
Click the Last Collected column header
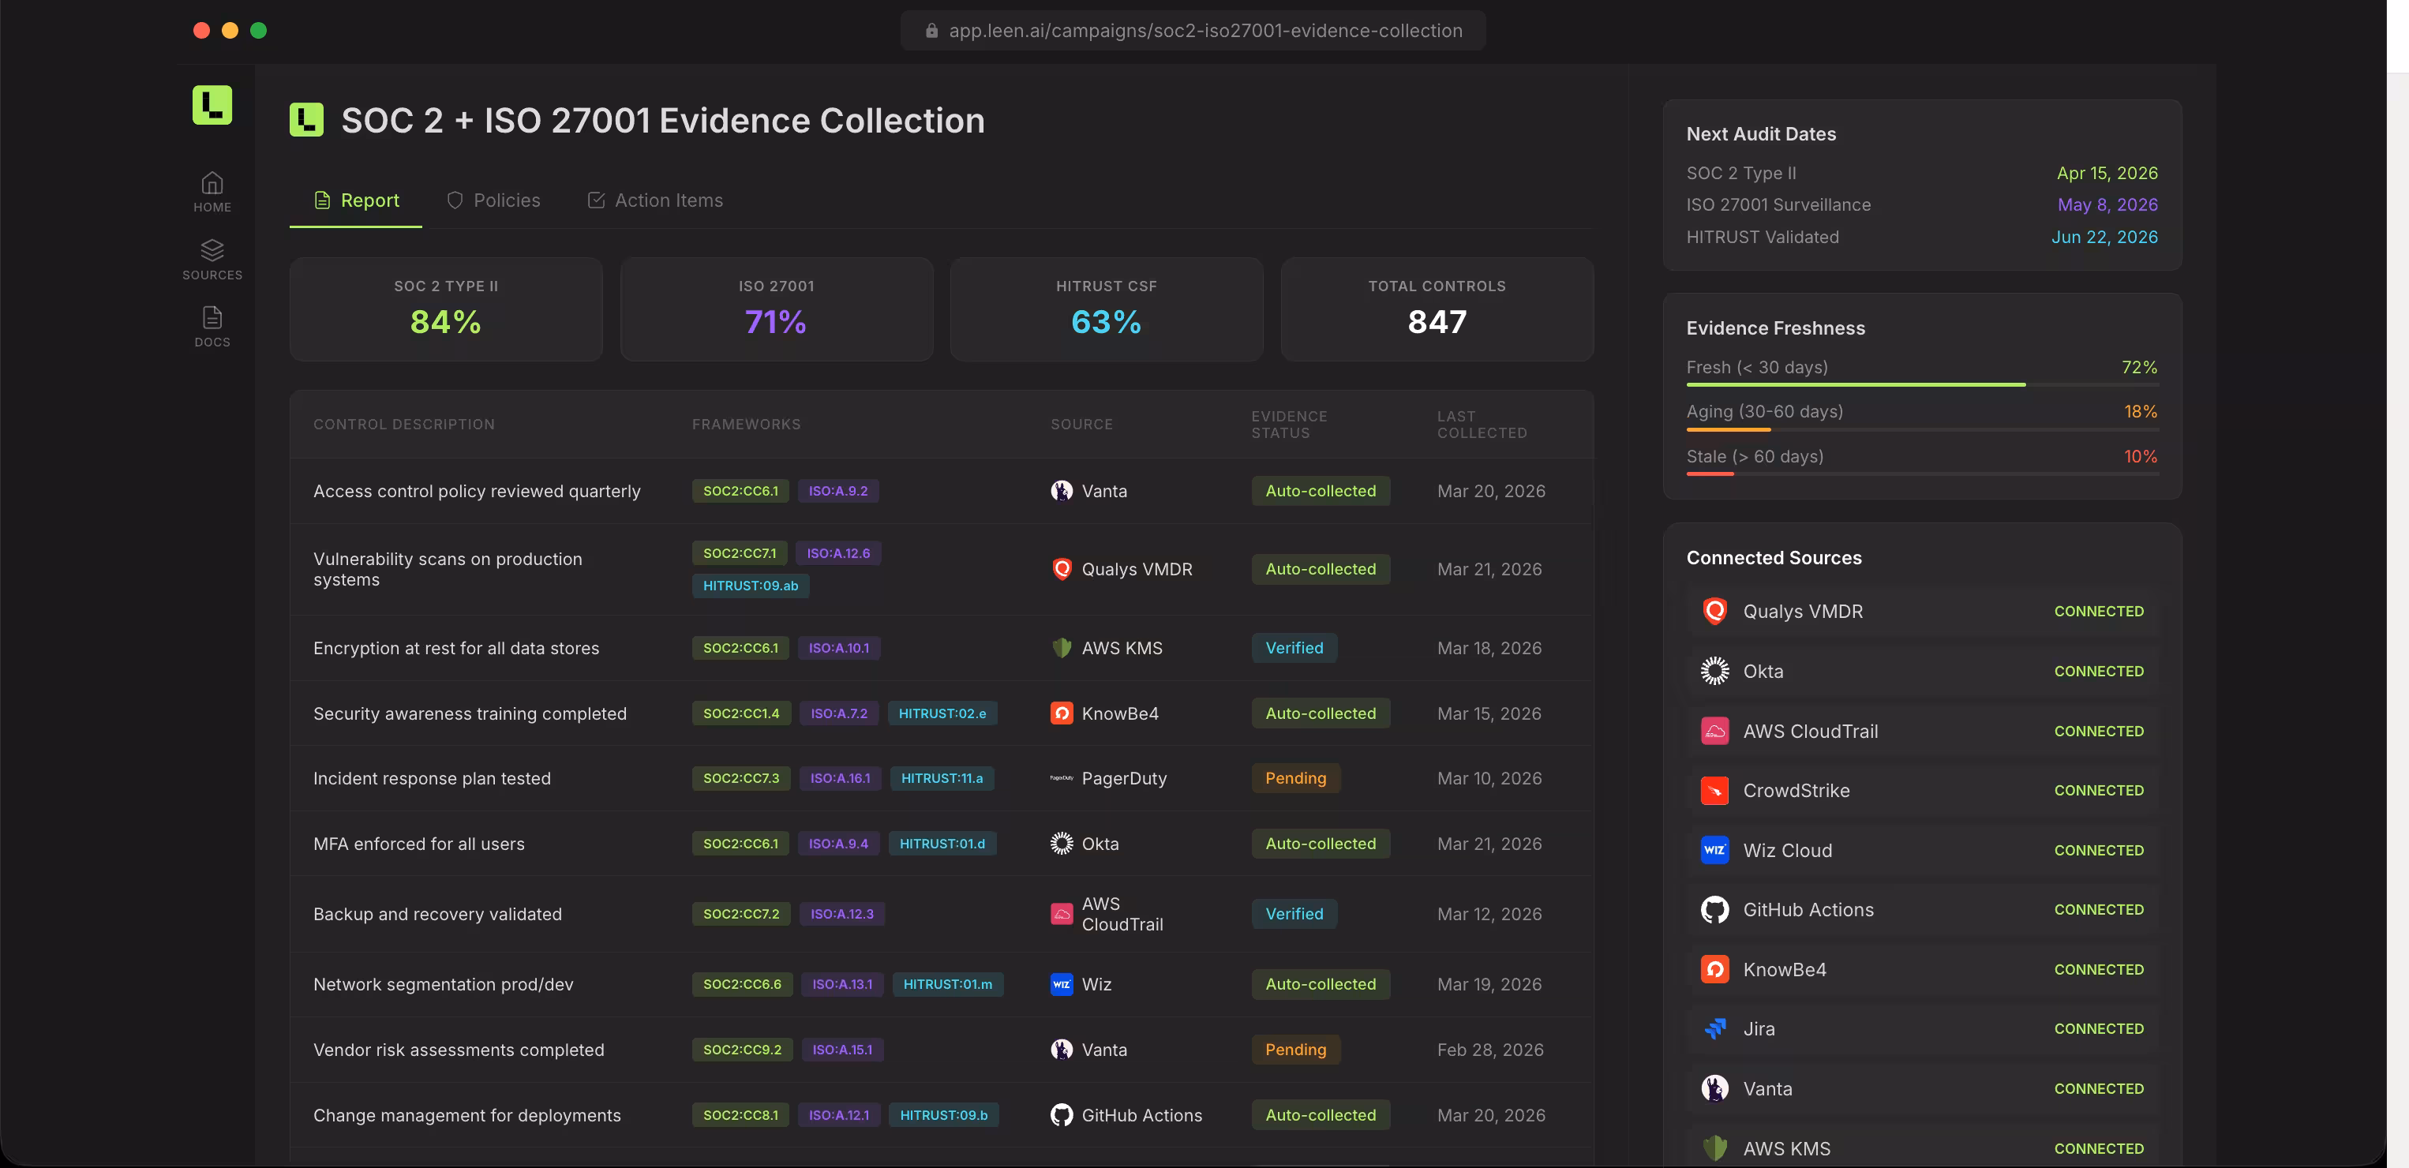[x=1482, y=425]
